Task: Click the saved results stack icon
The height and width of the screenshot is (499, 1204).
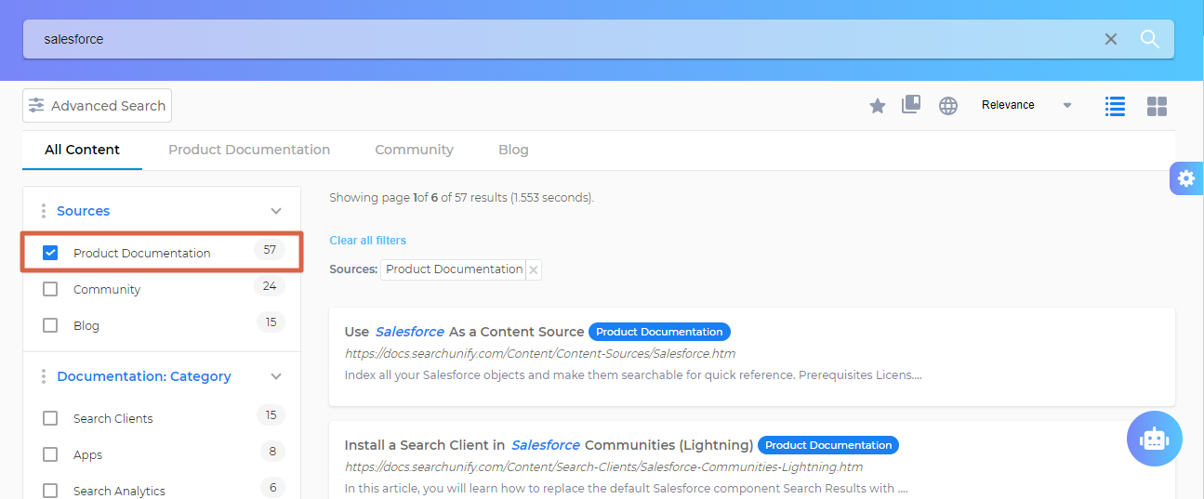Action: pos(911,105)
